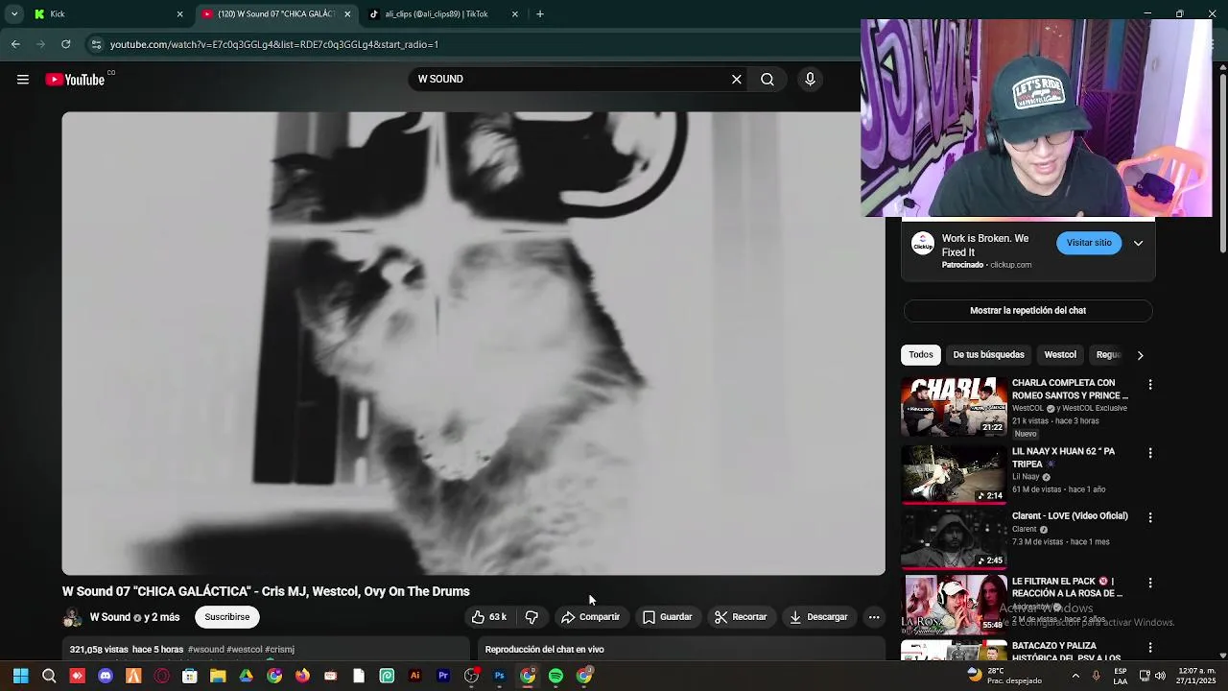Dislike the video with thumbs down

coord(531,617)
